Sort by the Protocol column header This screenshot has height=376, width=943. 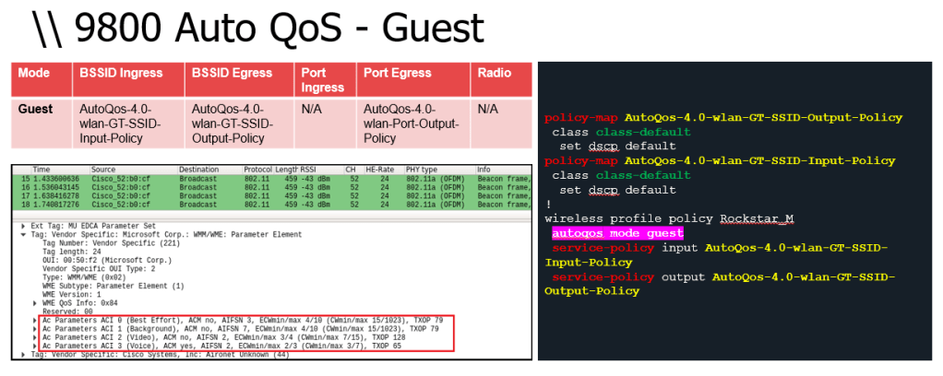coord(257,170)
